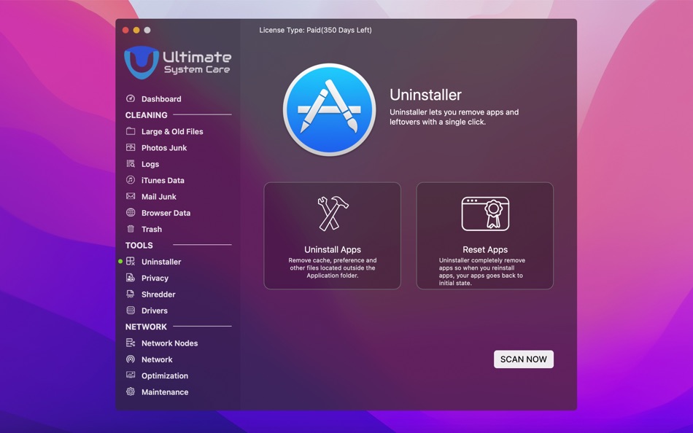Select iTunes Data in the sidebar
Screen dimensions: 693x433
pyautogui.click(x=163, y=180)
